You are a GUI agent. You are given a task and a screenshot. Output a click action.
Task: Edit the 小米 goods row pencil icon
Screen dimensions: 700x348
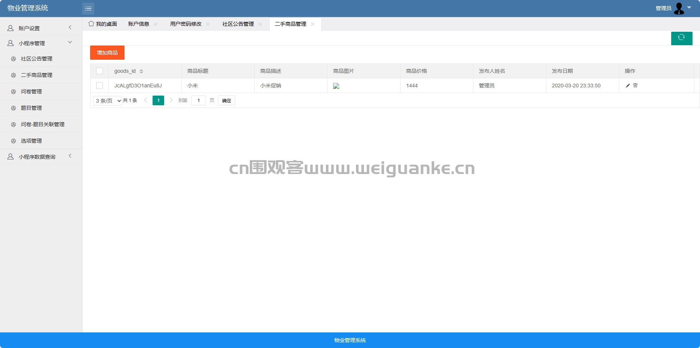(x=628, y=86)
